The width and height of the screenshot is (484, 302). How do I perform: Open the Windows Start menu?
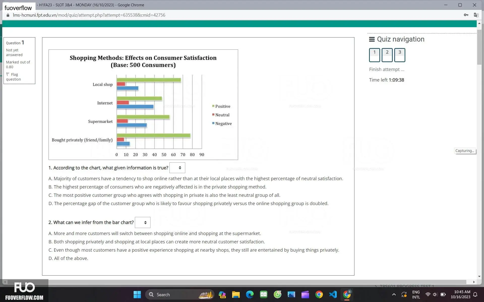tap(137, 294)
